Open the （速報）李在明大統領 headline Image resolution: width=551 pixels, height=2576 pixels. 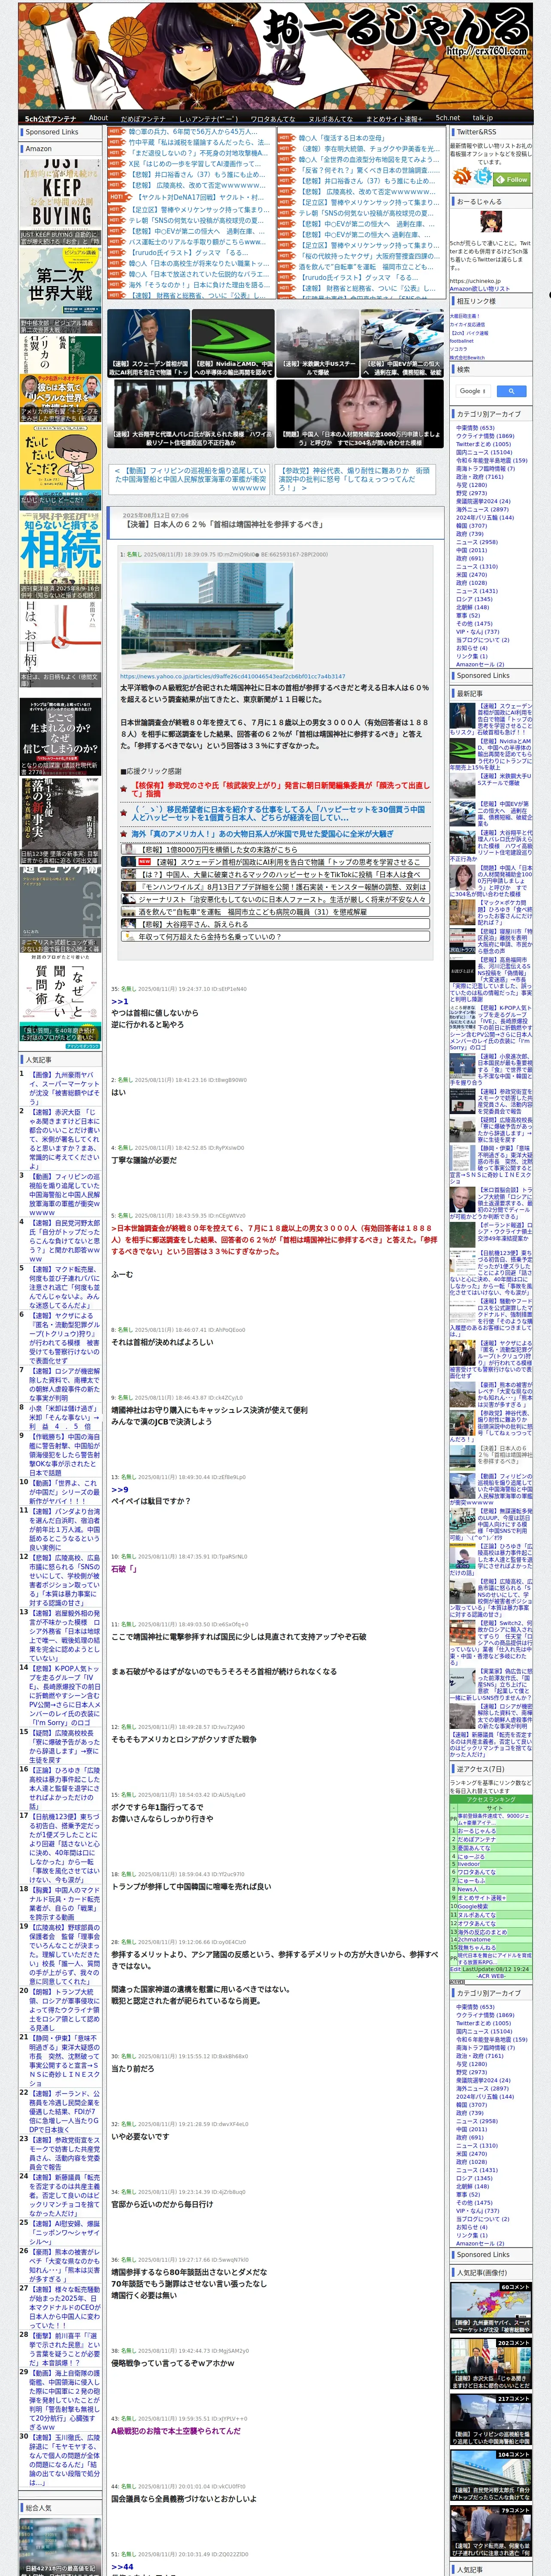coord(368,149)
